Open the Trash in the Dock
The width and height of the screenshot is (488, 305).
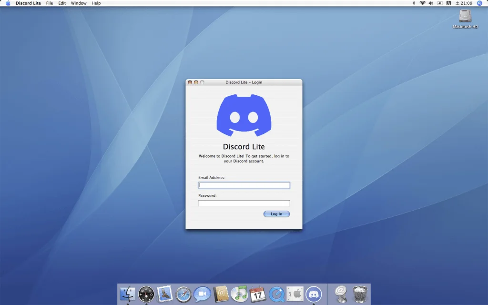(x=360, y=294)
